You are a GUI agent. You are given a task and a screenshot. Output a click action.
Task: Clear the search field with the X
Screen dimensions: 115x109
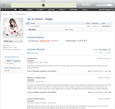112,5
